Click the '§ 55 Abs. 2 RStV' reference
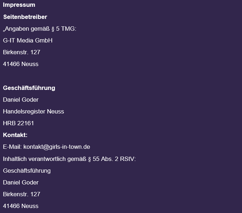Viewport: 242px width, 213px height. tap(112, 158)
